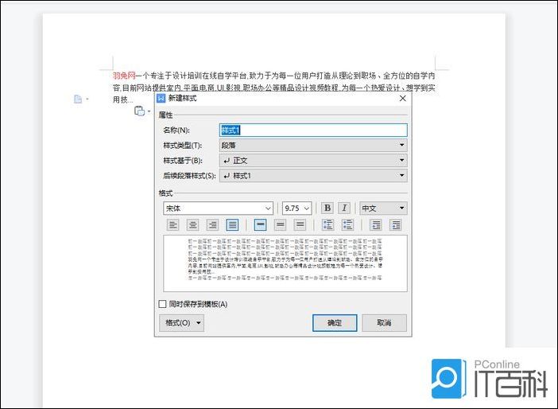Image resolution: width=558 pixels, height=409 pixels.
Task: Open the 样式基于 dropdown showing 正文
Action: coord(313,160)
